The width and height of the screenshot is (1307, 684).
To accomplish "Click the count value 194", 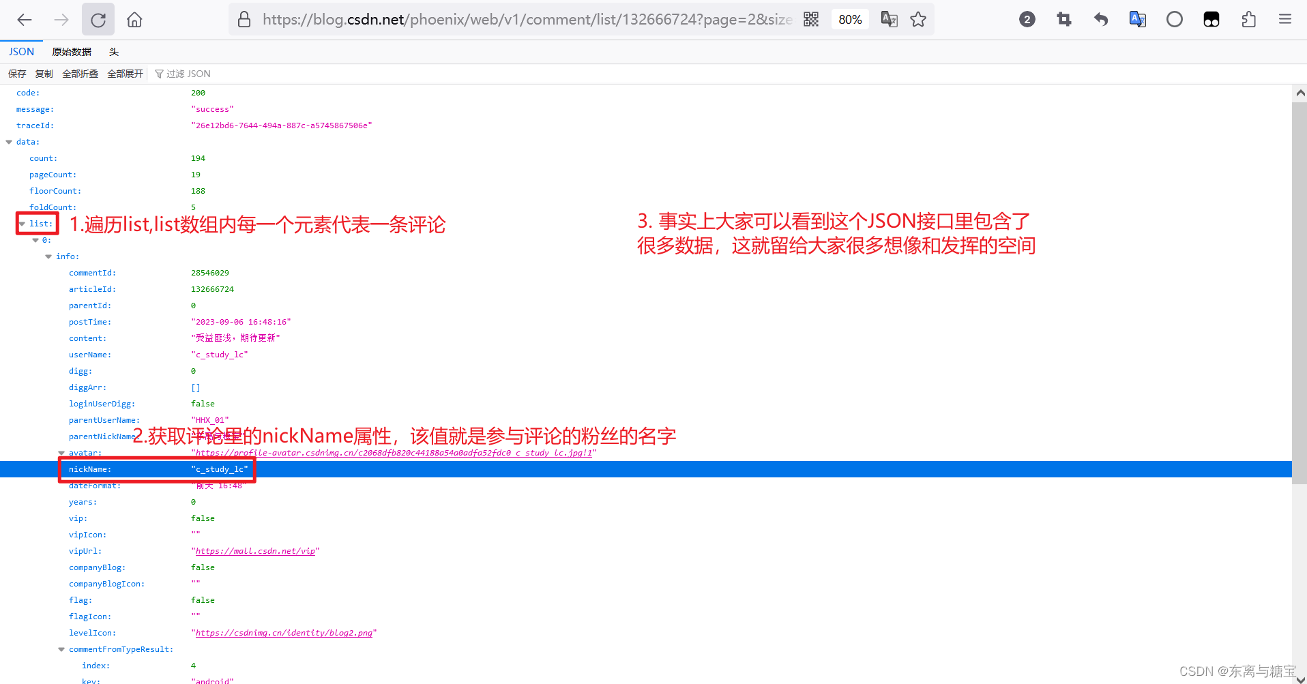I will point(198,158).
